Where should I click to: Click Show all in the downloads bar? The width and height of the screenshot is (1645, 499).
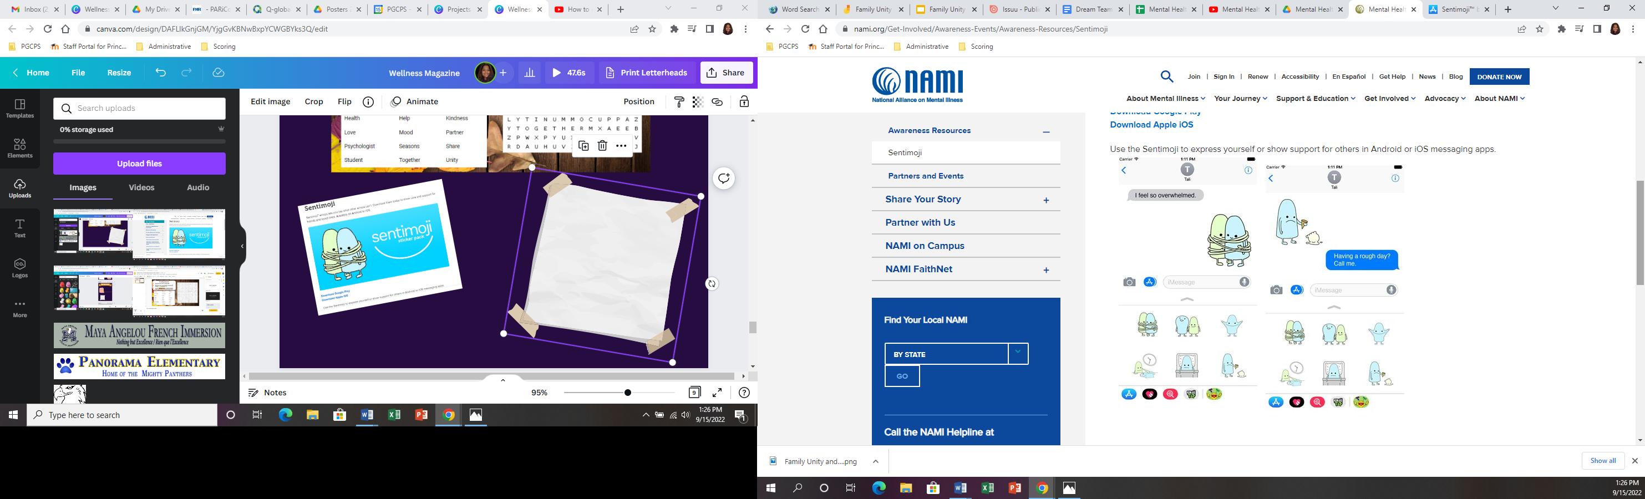tap(1603, 461)
